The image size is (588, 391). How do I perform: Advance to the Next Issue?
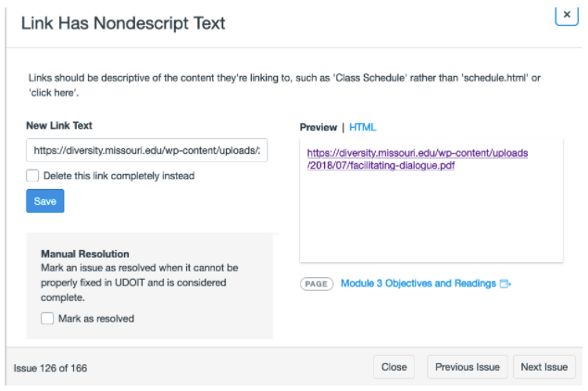point(544,367)
